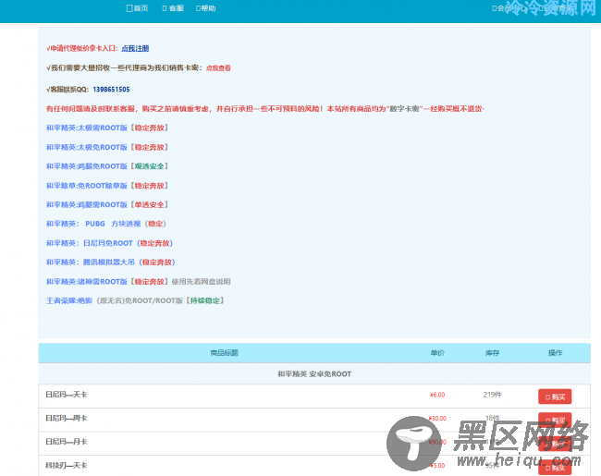Select product 科技刃—天卡
Screen dimensions: 601x476
(67, 465)
